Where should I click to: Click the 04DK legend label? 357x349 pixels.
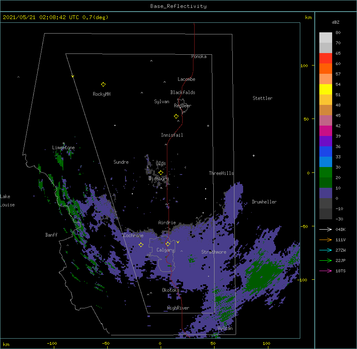(x=340, y=229)
